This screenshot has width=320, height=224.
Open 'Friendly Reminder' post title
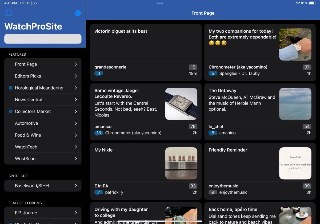pyautogui.click(x=228, y=150)
